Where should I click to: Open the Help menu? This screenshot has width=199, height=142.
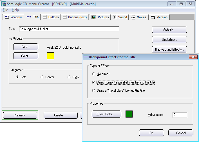15,10
